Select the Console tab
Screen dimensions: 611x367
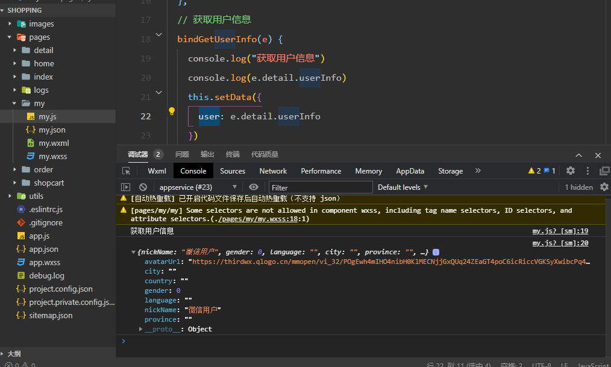(193, 171)
